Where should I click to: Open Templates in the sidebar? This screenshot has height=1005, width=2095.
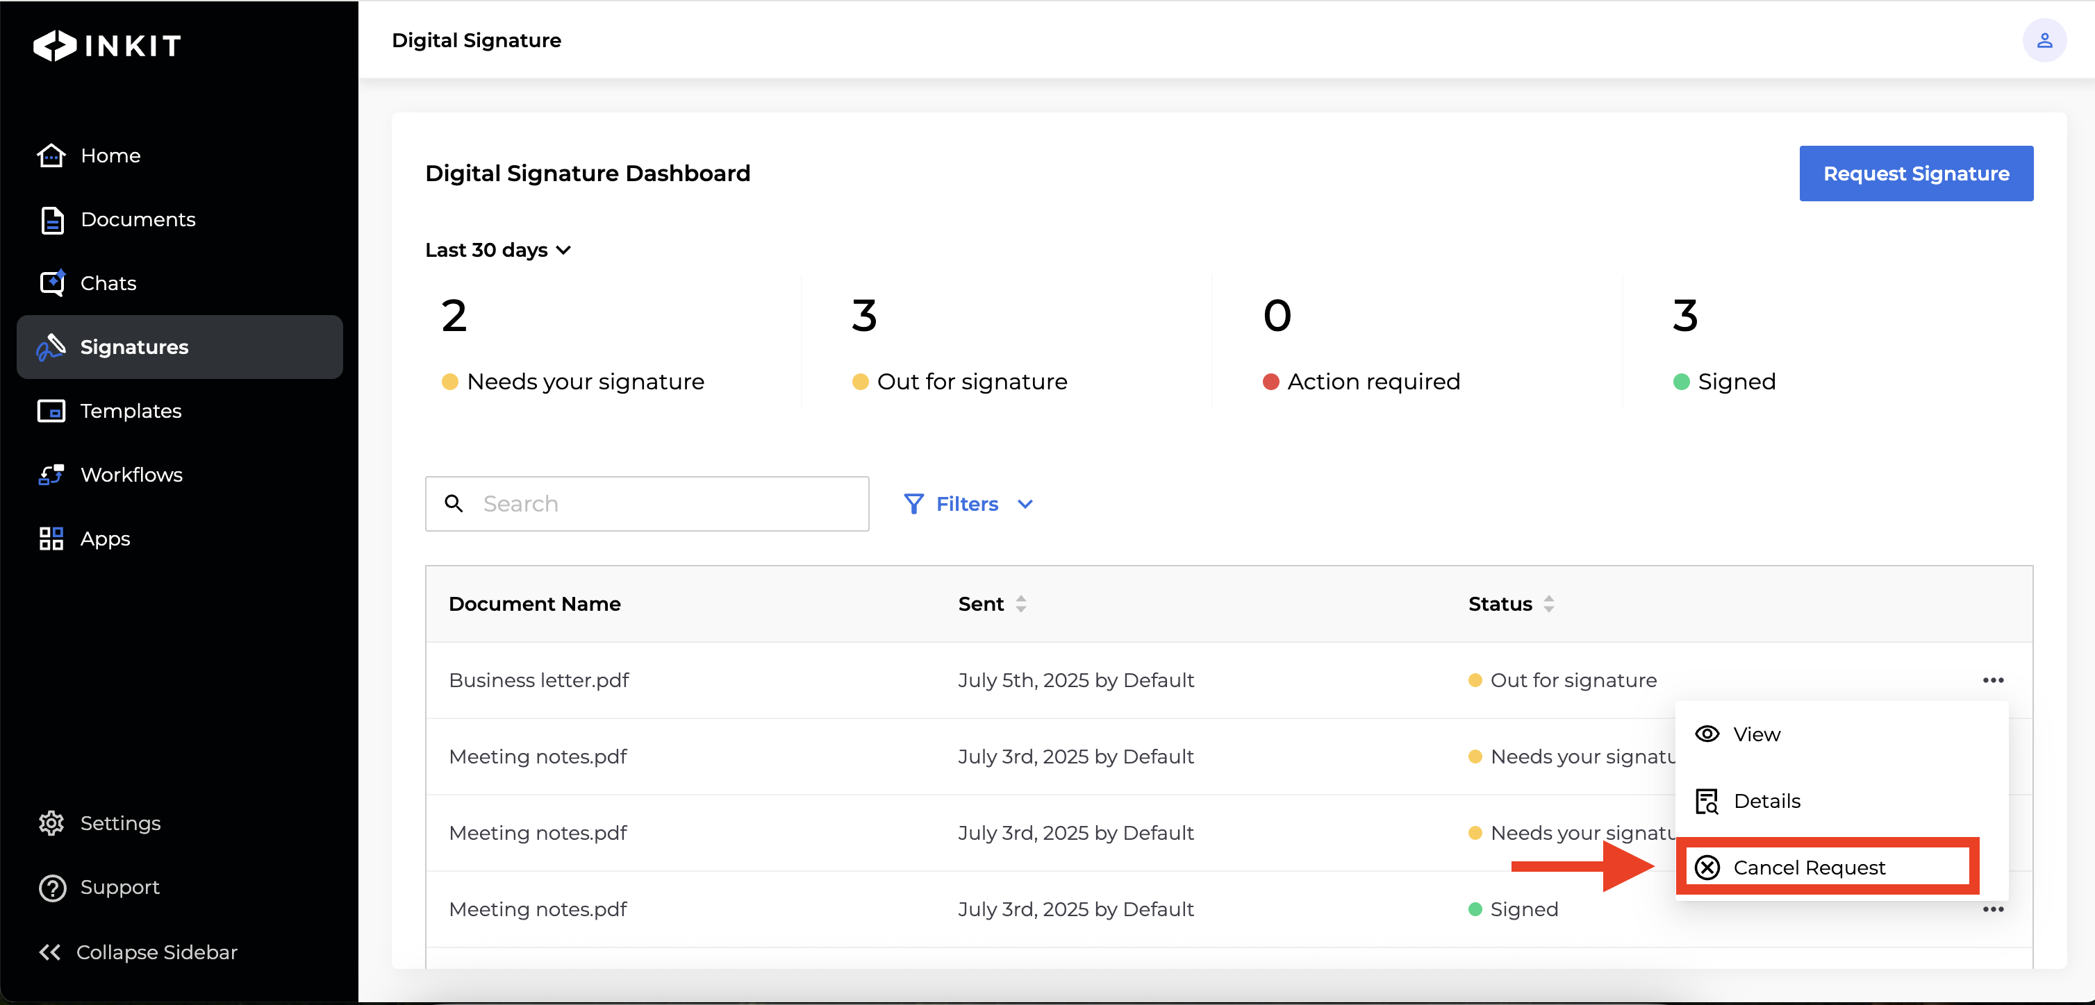click(x=130, y=411)
